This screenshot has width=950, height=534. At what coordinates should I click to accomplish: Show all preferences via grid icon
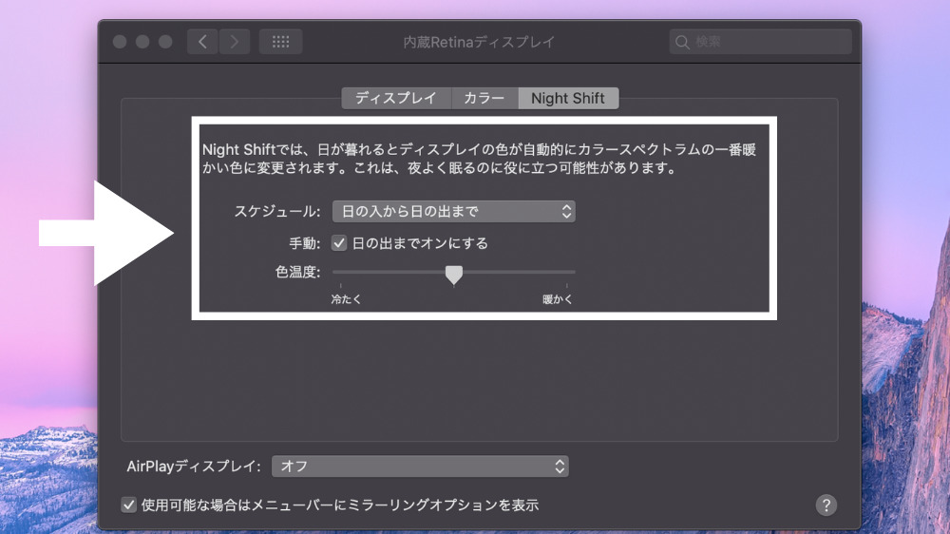click(280, 42)
